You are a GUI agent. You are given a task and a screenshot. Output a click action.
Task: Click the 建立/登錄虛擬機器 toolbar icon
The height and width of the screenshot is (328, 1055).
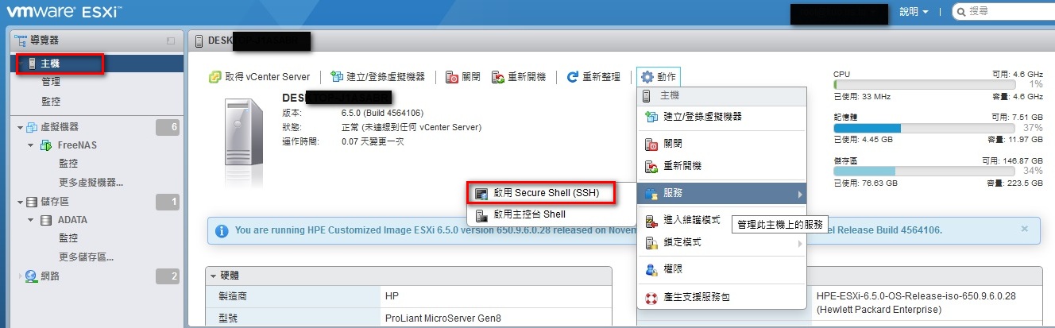pos(337,77)
